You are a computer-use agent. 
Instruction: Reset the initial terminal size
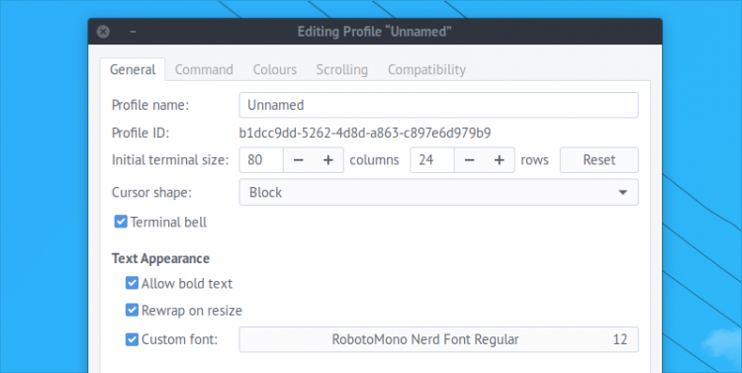click(600, 160)
